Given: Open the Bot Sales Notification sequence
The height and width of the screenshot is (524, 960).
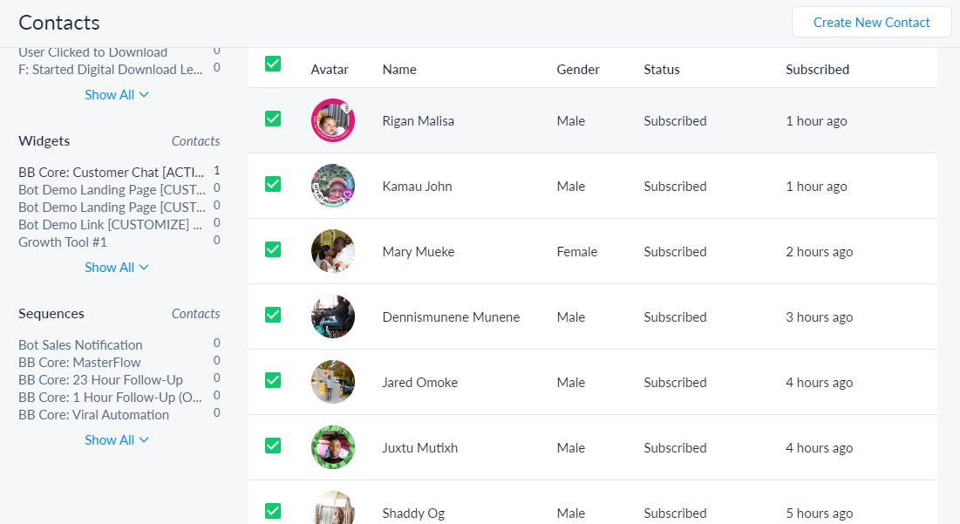Looking at the screenshot, I should (x=80, y=344).
